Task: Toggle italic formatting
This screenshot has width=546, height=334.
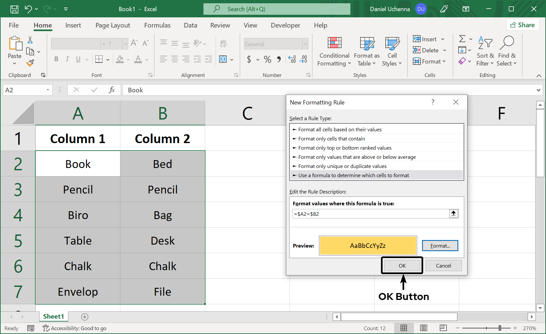Action: (67, 59)
